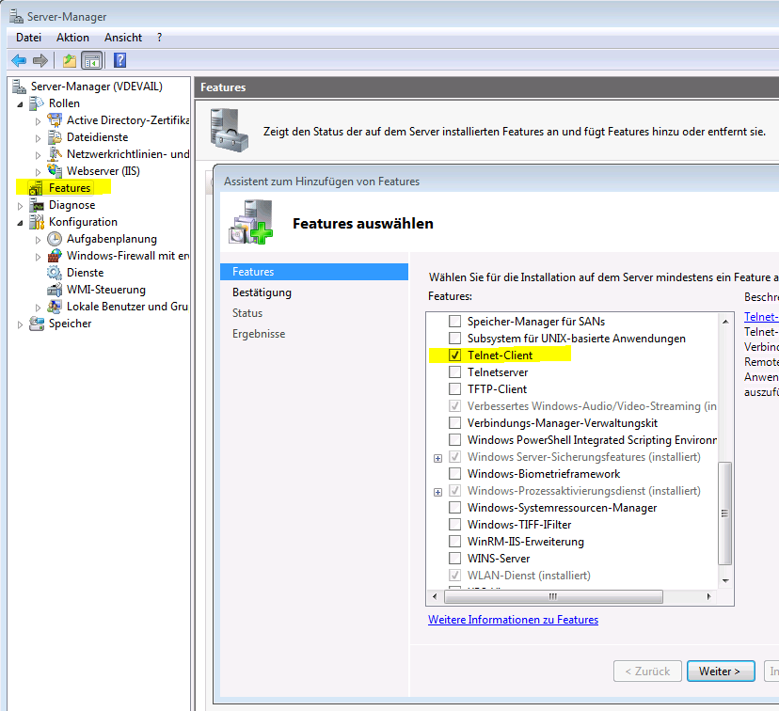This screenshot has width=779, height=711.
Task: Expand the Dateidienste node
Action: coord(39,138)
